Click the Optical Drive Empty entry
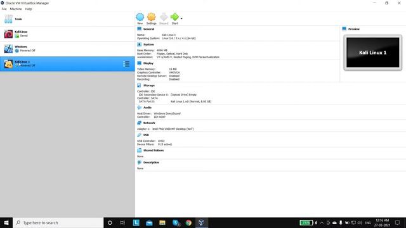Viewport: 406px width, 228px height. (x=167, y=94)
